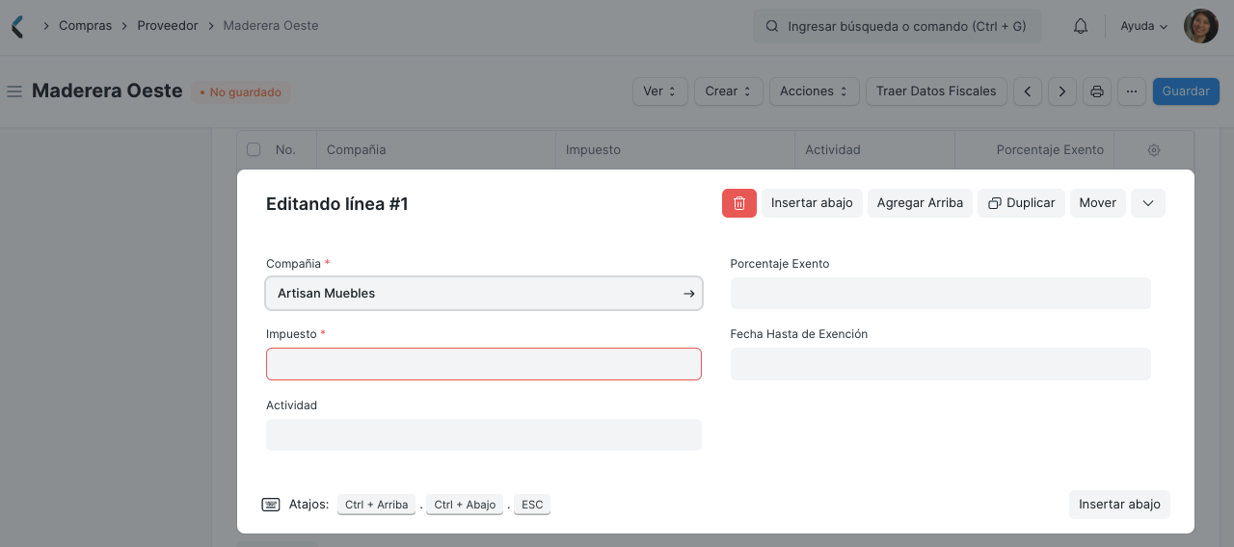
Task: Go to the previous document arrow
Action: coord(1028,91)
